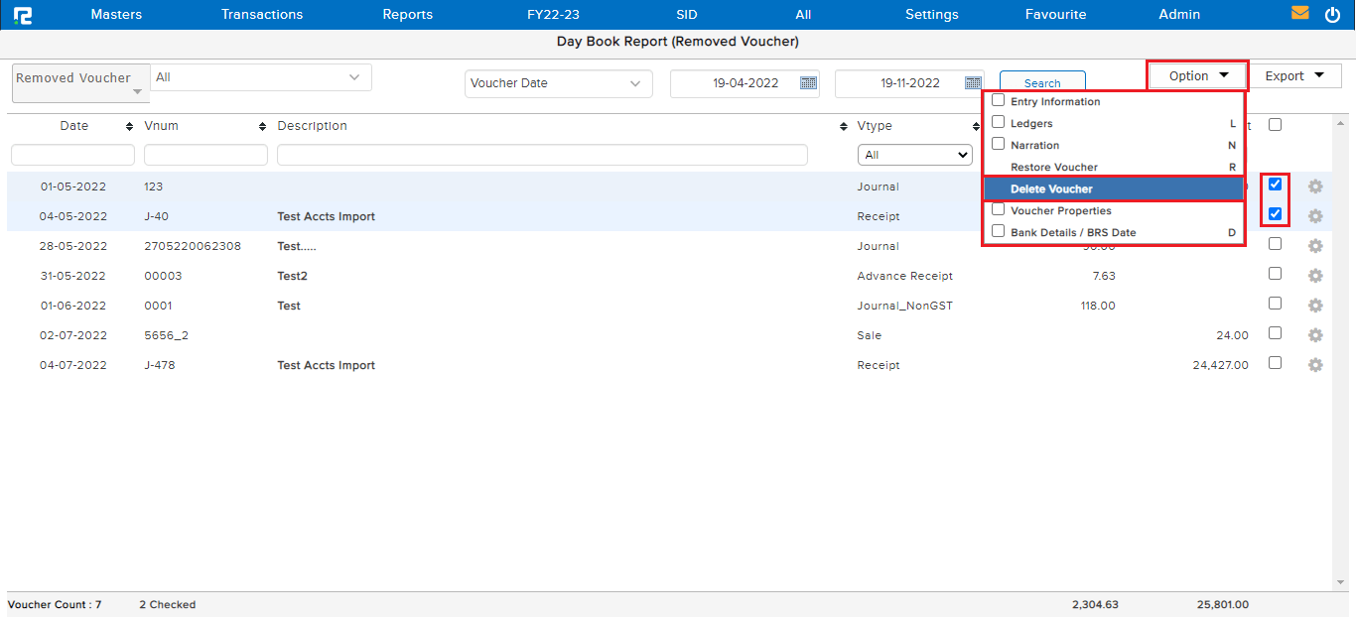Open the Vtype All filter dropdown

tap(914, 156)
